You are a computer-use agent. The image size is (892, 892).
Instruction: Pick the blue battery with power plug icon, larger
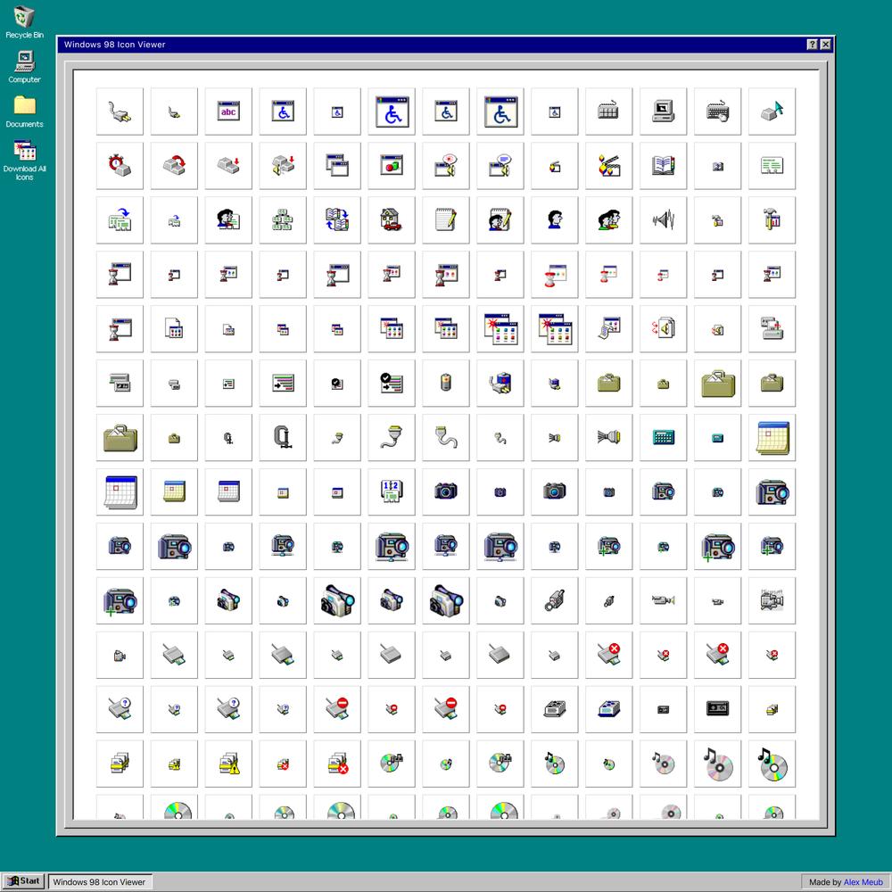tap(500, 383)
